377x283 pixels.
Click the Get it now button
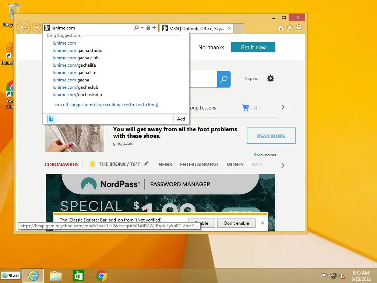[253, 47]
